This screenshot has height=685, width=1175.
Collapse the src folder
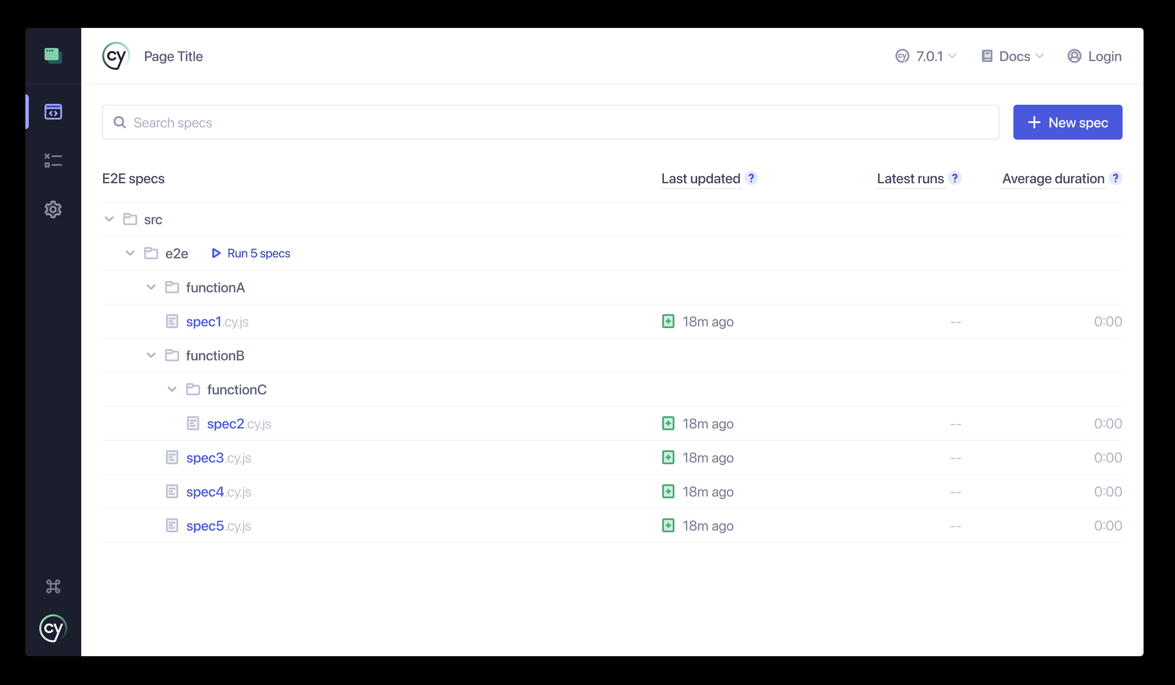(109, 219)
